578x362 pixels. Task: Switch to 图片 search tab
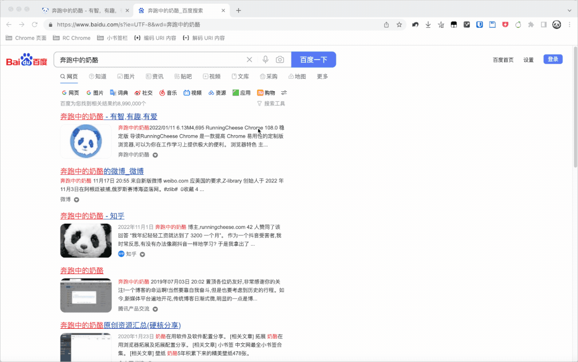click(x=126, y=76)
